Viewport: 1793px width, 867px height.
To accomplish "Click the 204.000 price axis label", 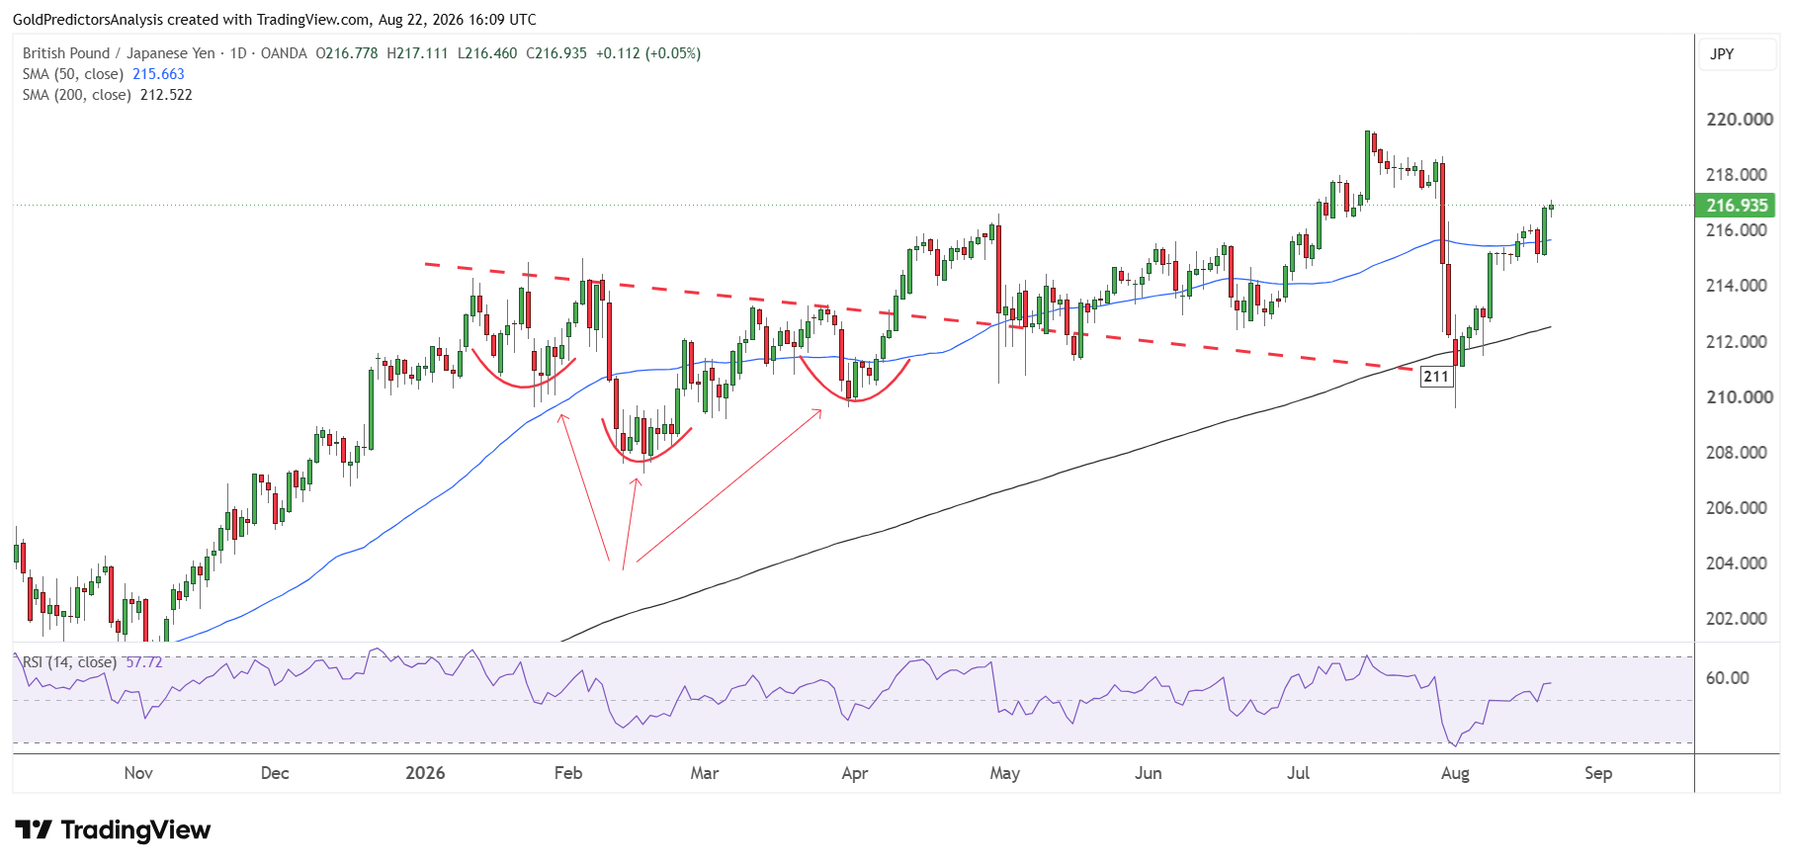I will pos(1737,564).
